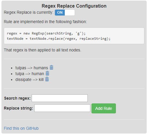Click the Regex Replace Configuration heading
149x135 pixels.
[x=74, y=6]
